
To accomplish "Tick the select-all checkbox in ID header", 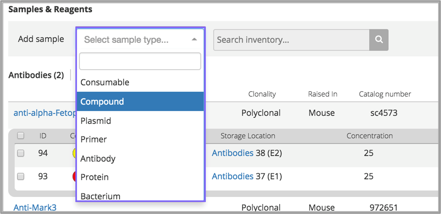I will pos(21,135).
